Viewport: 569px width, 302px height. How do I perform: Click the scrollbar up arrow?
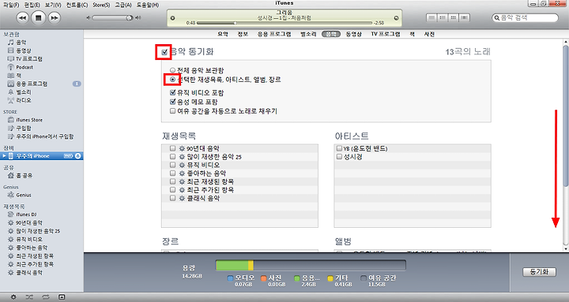coord(566,42)
